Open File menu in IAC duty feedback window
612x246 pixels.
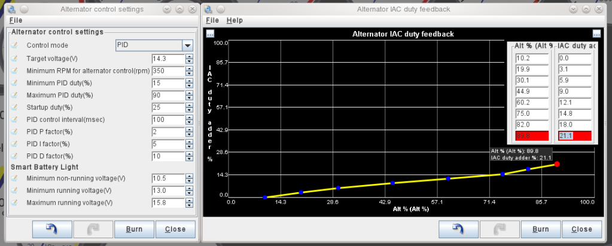pos(212,20)
